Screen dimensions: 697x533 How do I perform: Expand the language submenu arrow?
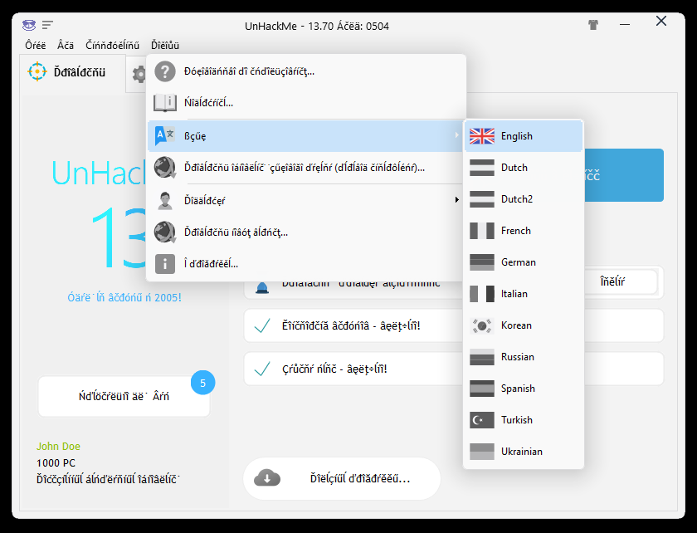pos(456,135)
